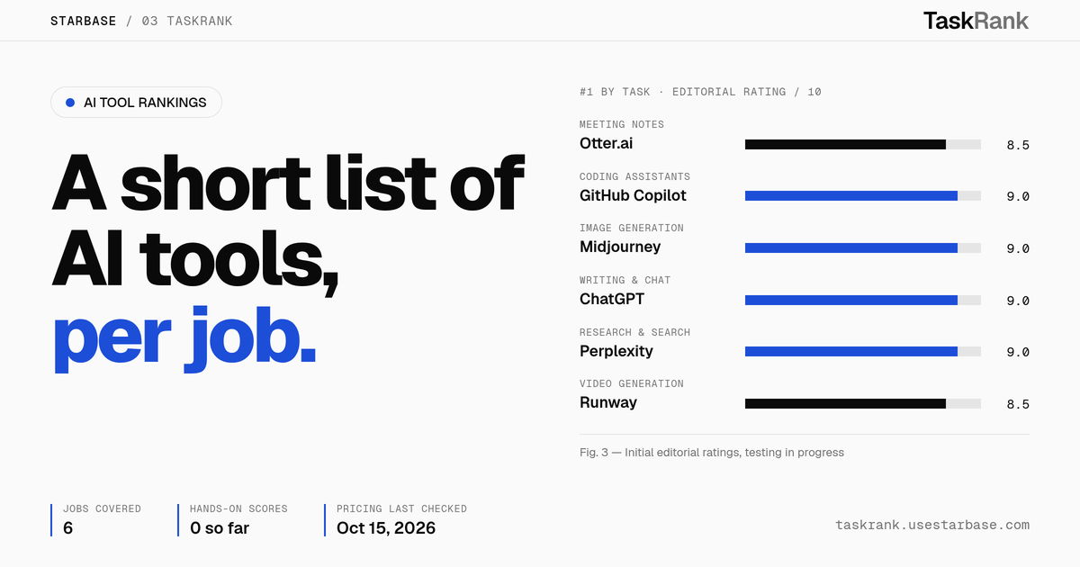This screenshot has height=567, width=1080.
Task: Select the ChatGPT tool name
Action: tap(612, 299)
